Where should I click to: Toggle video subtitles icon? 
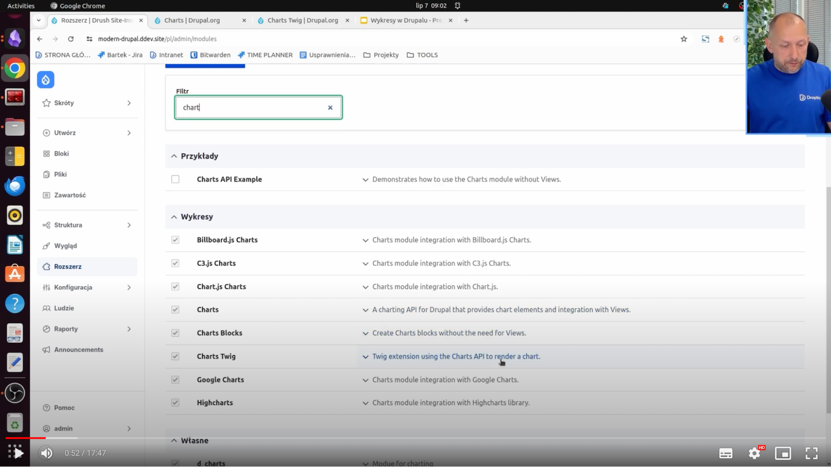(x=726, y=453)
